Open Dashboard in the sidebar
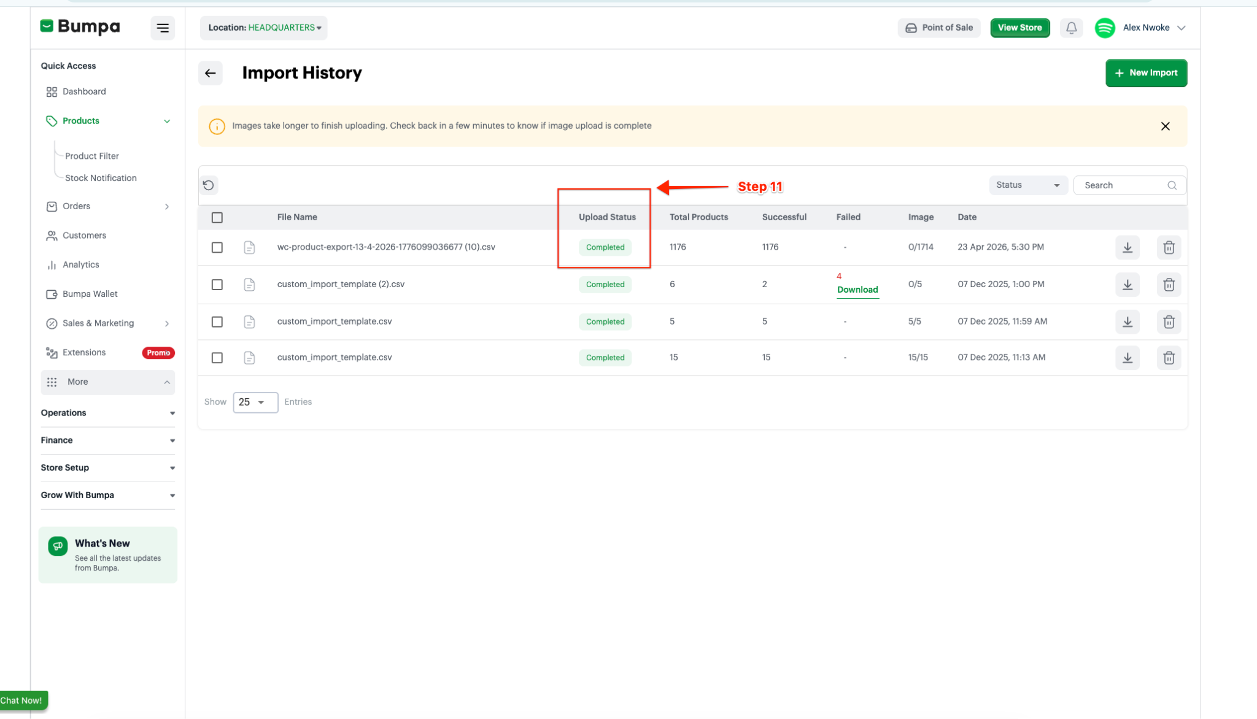This screenshot has width=1257, height=719. click(x=84, y=91)
